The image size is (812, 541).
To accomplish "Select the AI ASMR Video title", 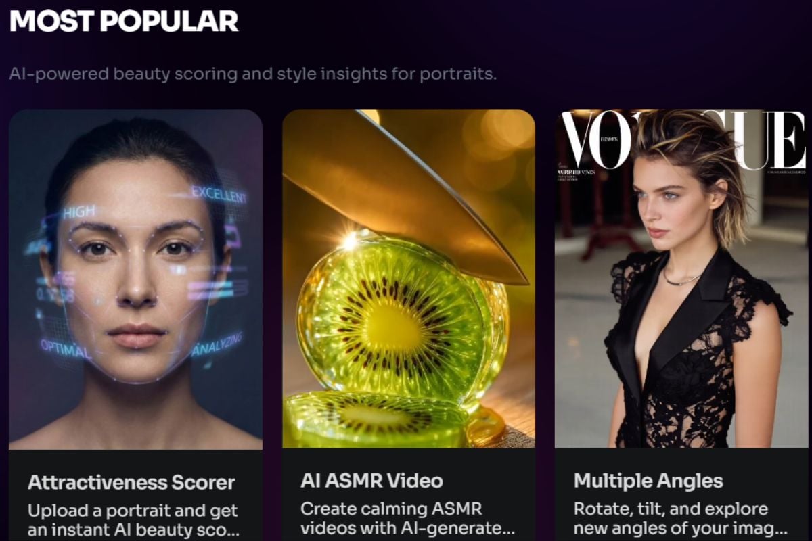I will [x=371, y=481].
